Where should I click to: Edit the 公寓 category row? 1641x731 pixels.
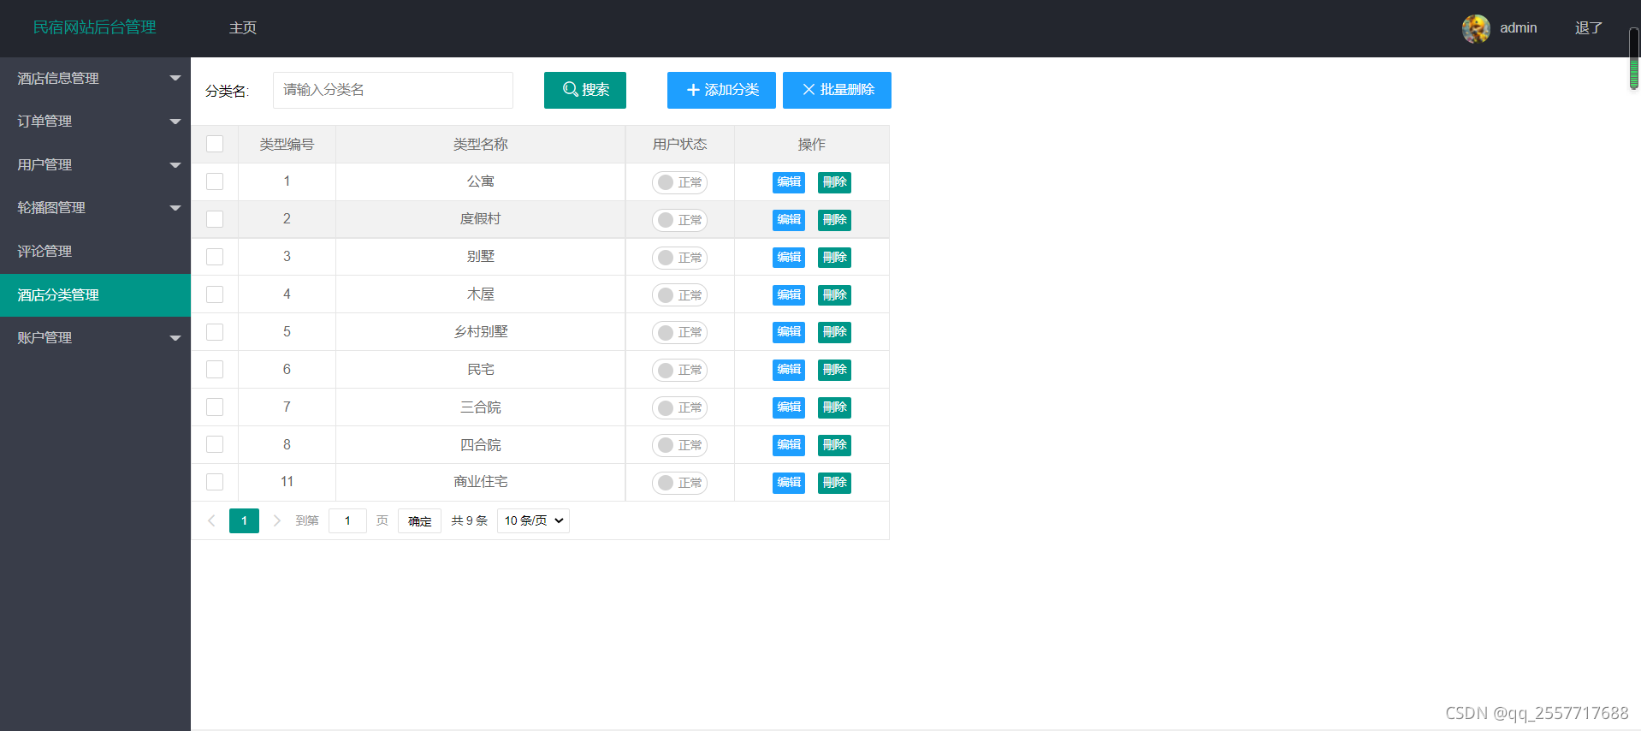click(x=789, y=182)
